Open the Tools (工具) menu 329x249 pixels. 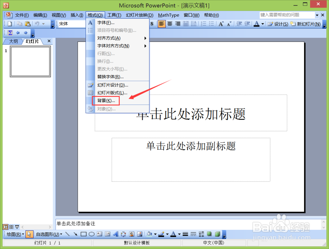(x=114, y=15)
